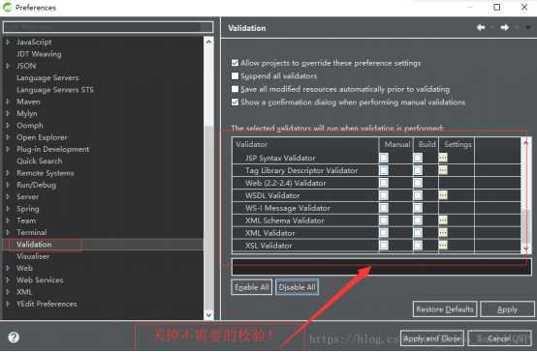
Task: Enable Manual checkbox for XML Validator
Action: 384,233
